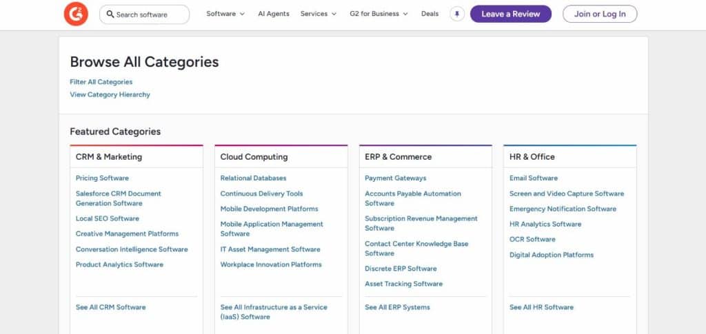Expand the Services dropdown menu

tap(319, 14)
